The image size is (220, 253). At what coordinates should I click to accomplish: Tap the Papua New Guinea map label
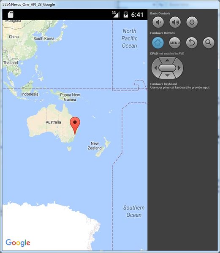coord(70,97)
